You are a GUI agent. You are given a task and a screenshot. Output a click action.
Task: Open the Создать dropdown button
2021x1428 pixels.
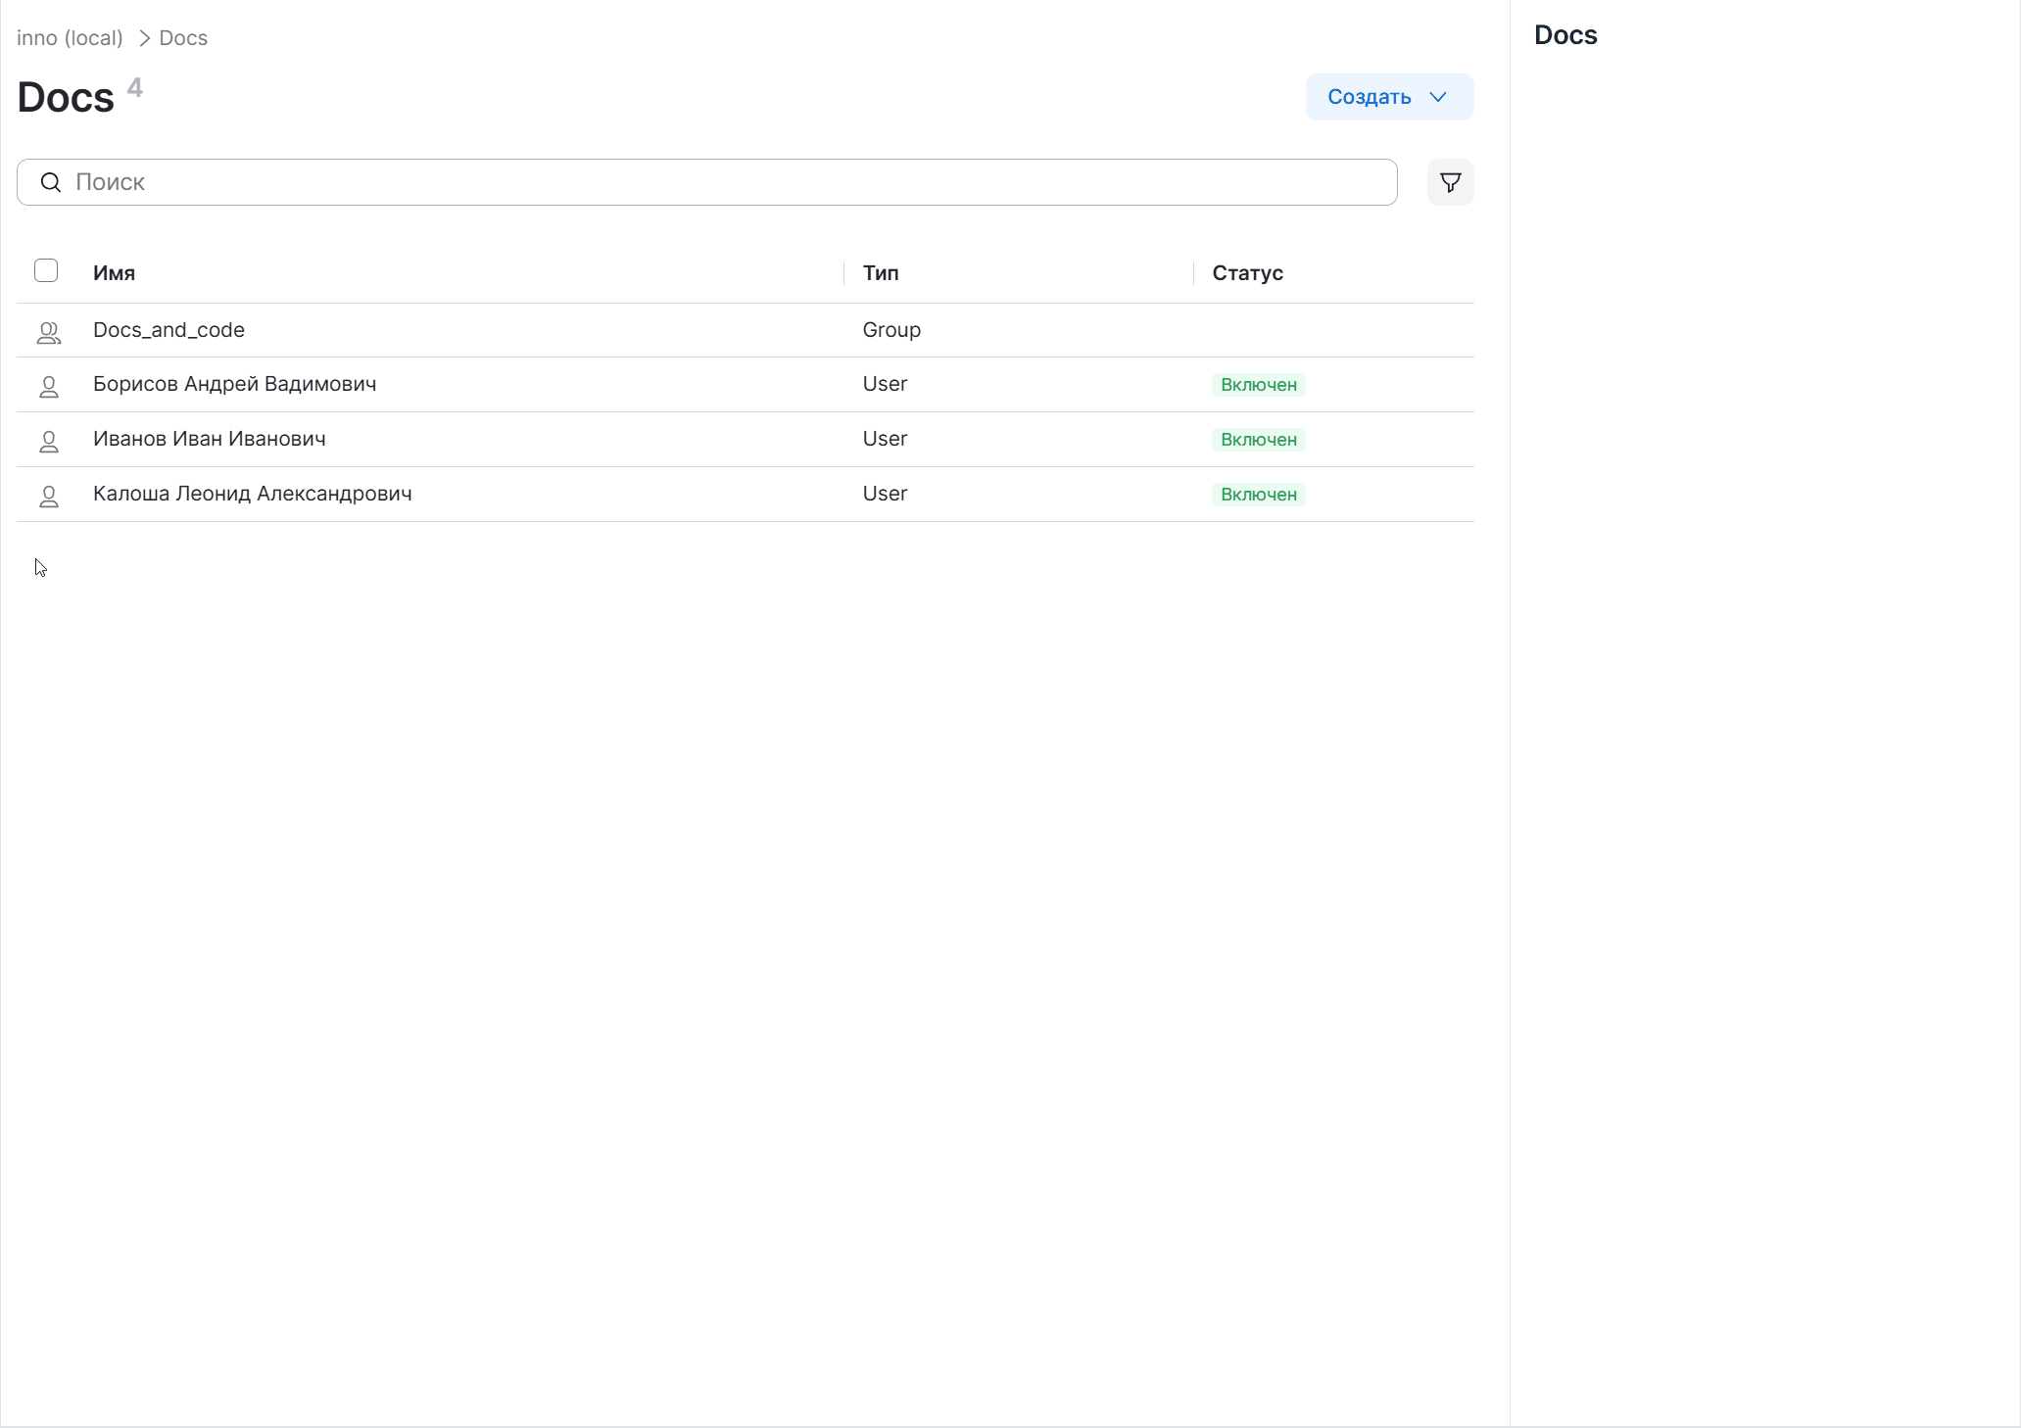[x=1370, y=97]
